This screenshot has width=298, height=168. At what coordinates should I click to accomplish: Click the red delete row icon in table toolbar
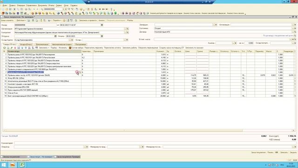[15, 48]
